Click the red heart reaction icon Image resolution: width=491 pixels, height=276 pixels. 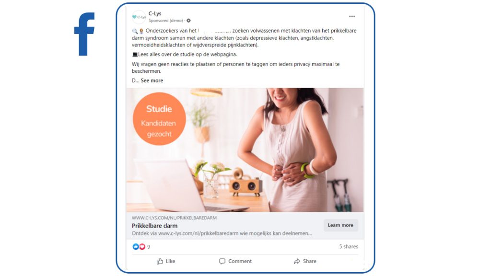click(x=142, y=247)
